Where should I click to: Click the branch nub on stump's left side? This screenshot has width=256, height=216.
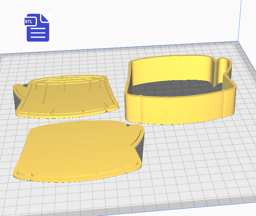[20, 89]
